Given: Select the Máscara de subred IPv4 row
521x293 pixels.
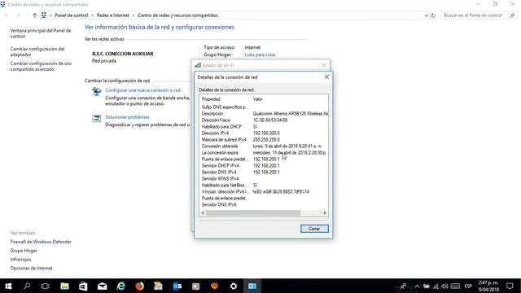Looking at the screenshot, I should pyautogui.click(x=264, y=140).
